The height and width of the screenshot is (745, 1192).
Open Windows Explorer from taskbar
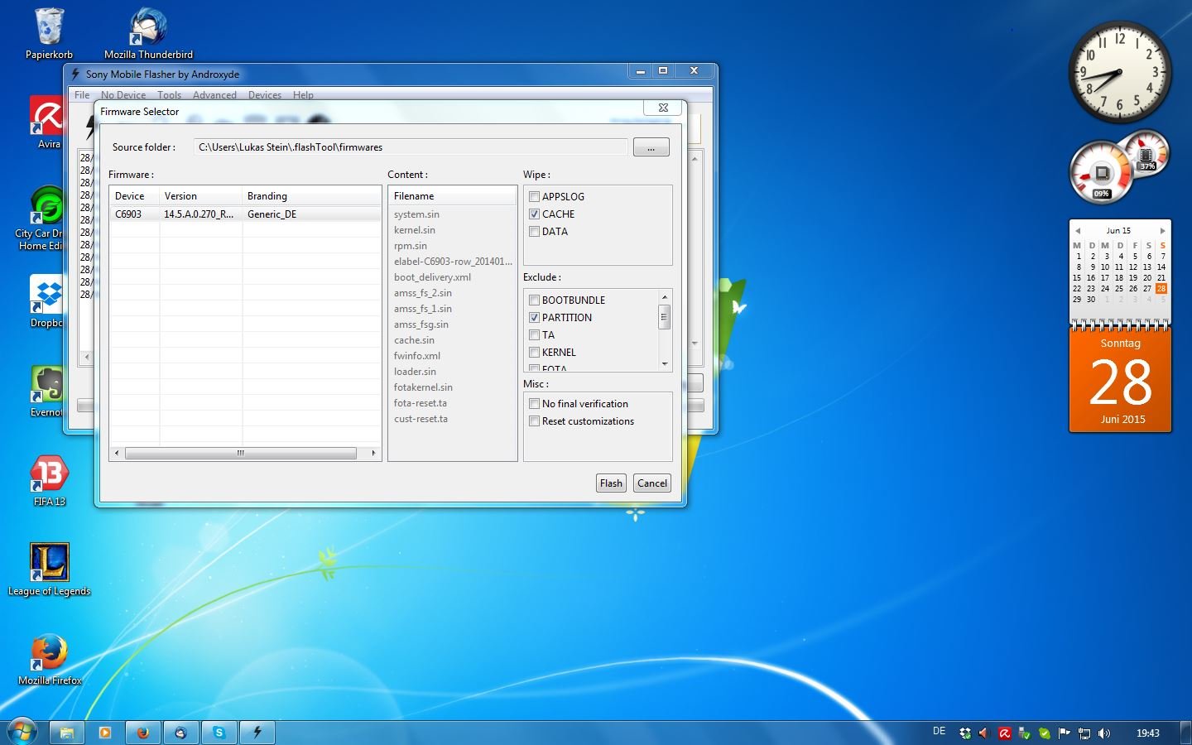coord(67,733)
